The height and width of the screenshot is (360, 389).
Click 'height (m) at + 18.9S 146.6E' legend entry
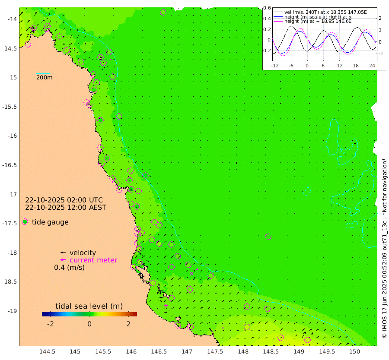point(318,21)
